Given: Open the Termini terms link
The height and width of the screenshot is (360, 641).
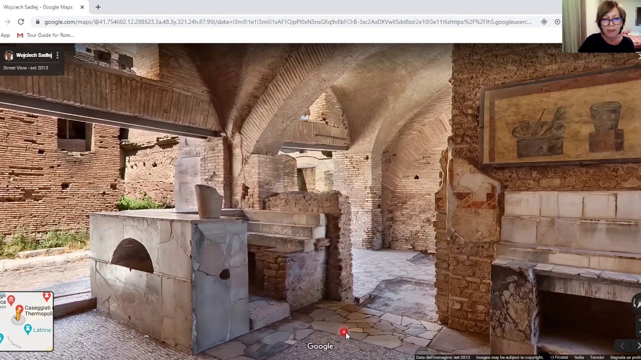Looking at the screenshot, I should point(597,357).
